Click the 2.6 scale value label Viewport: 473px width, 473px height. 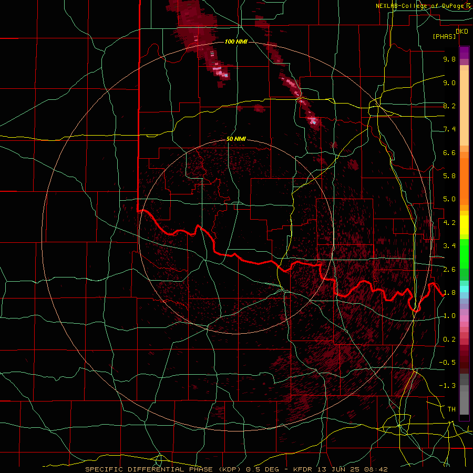pyautogui.click(x=449, y=270)
